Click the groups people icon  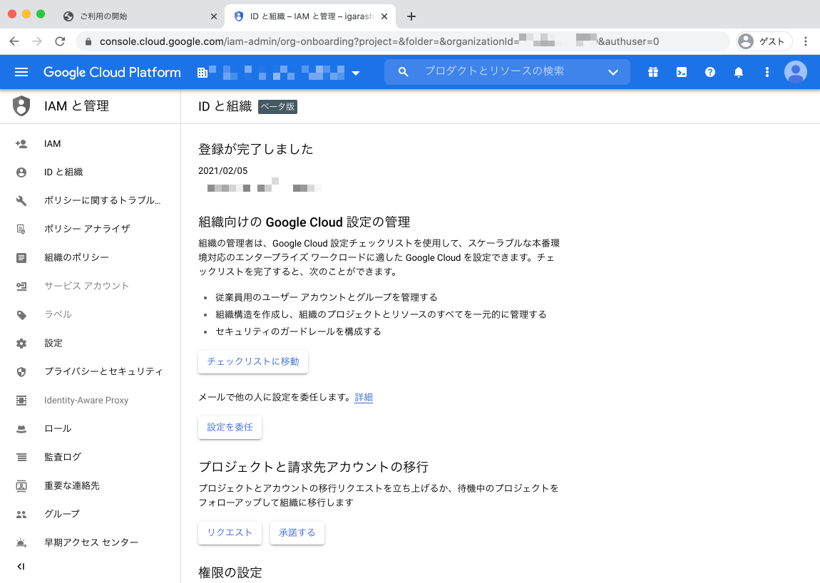click(21, 515)
